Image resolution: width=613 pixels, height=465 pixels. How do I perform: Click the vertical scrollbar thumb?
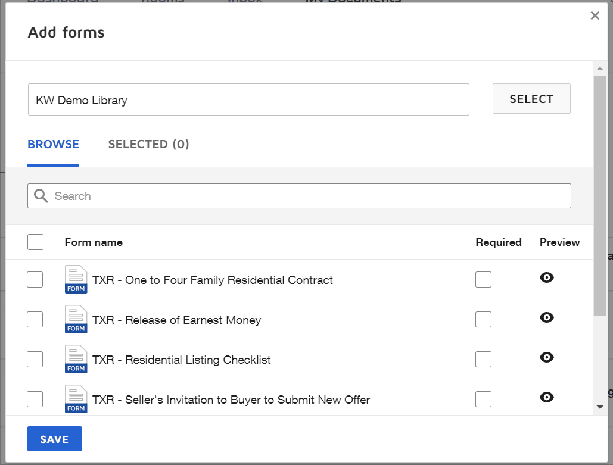600,195
